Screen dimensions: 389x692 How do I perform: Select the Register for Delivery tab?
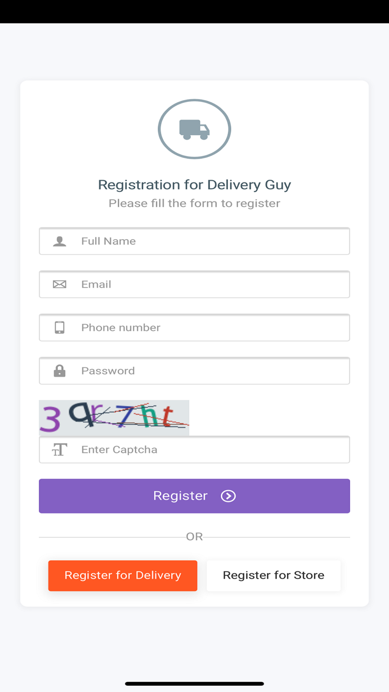[x=123, y=575]
